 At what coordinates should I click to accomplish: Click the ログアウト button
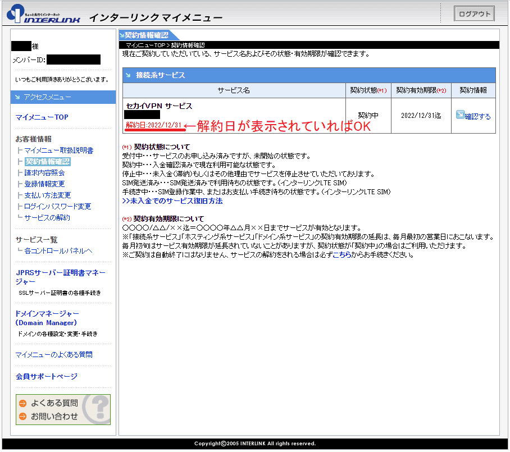(474, 13)
